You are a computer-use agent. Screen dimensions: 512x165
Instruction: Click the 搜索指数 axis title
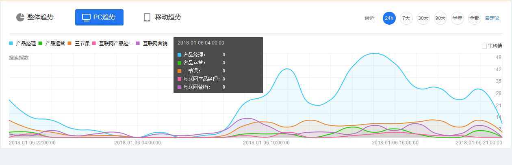pos(19,58)
